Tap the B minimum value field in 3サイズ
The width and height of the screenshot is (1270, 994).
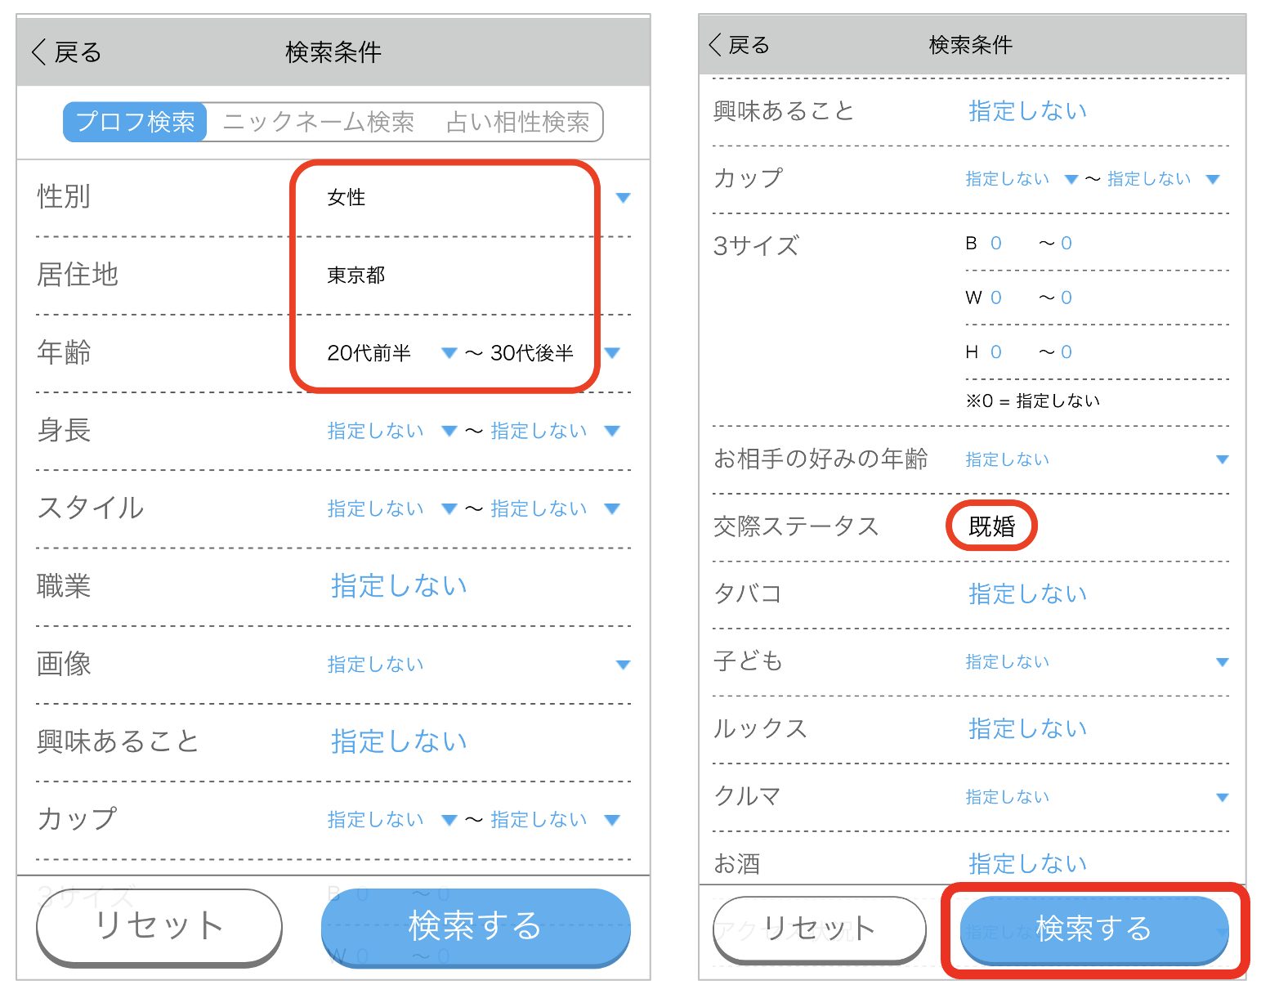[x=995, y=244]
